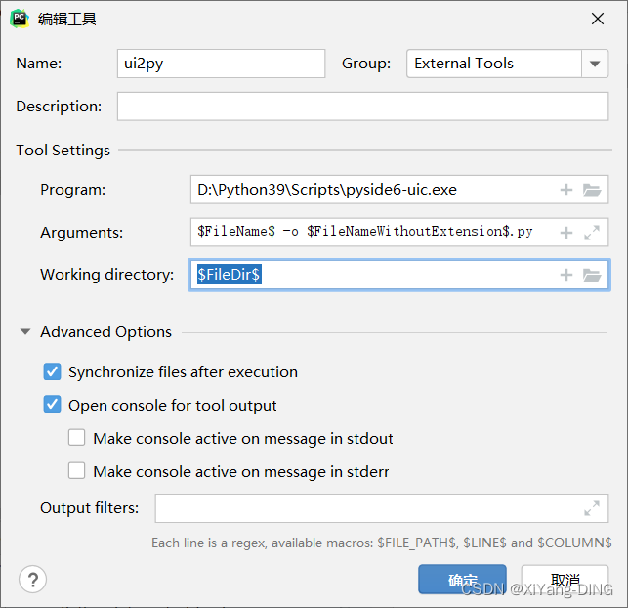Uncheck Open console for tool output
Viewport: 628px width, 608px height.
coord(52,405)
